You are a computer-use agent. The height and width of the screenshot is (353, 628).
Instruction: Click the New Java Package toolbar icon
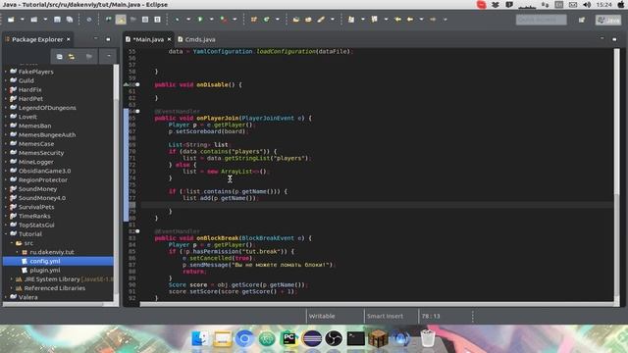pyautogui.click(x=254, y=20)
